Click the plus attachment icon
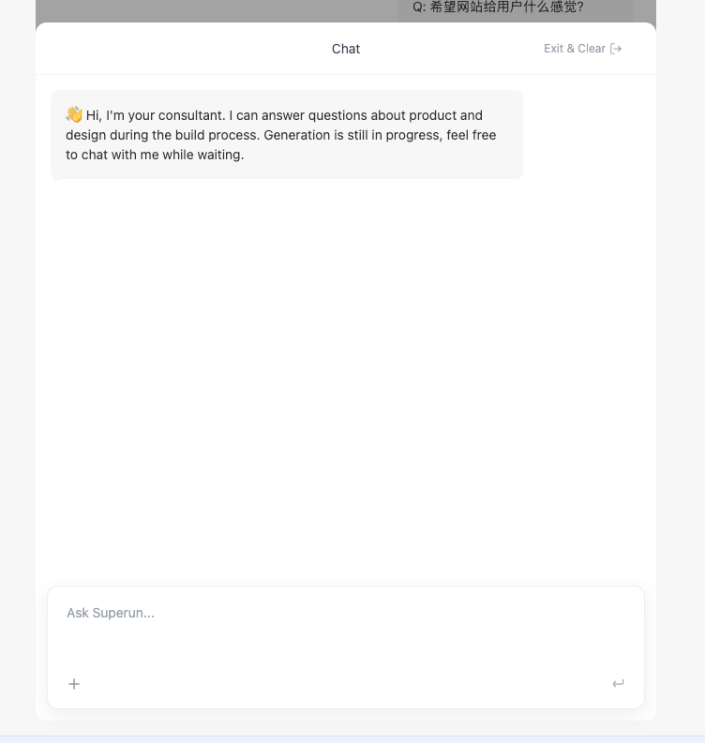The image size is (705, 743). pyautogui.click(x=74, y=684)
